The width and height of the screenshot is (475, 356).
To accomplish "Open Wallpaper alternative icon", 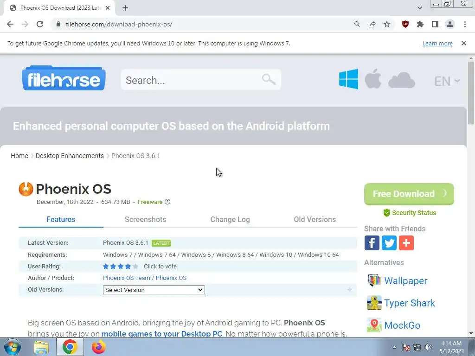I will pos(374,280).
